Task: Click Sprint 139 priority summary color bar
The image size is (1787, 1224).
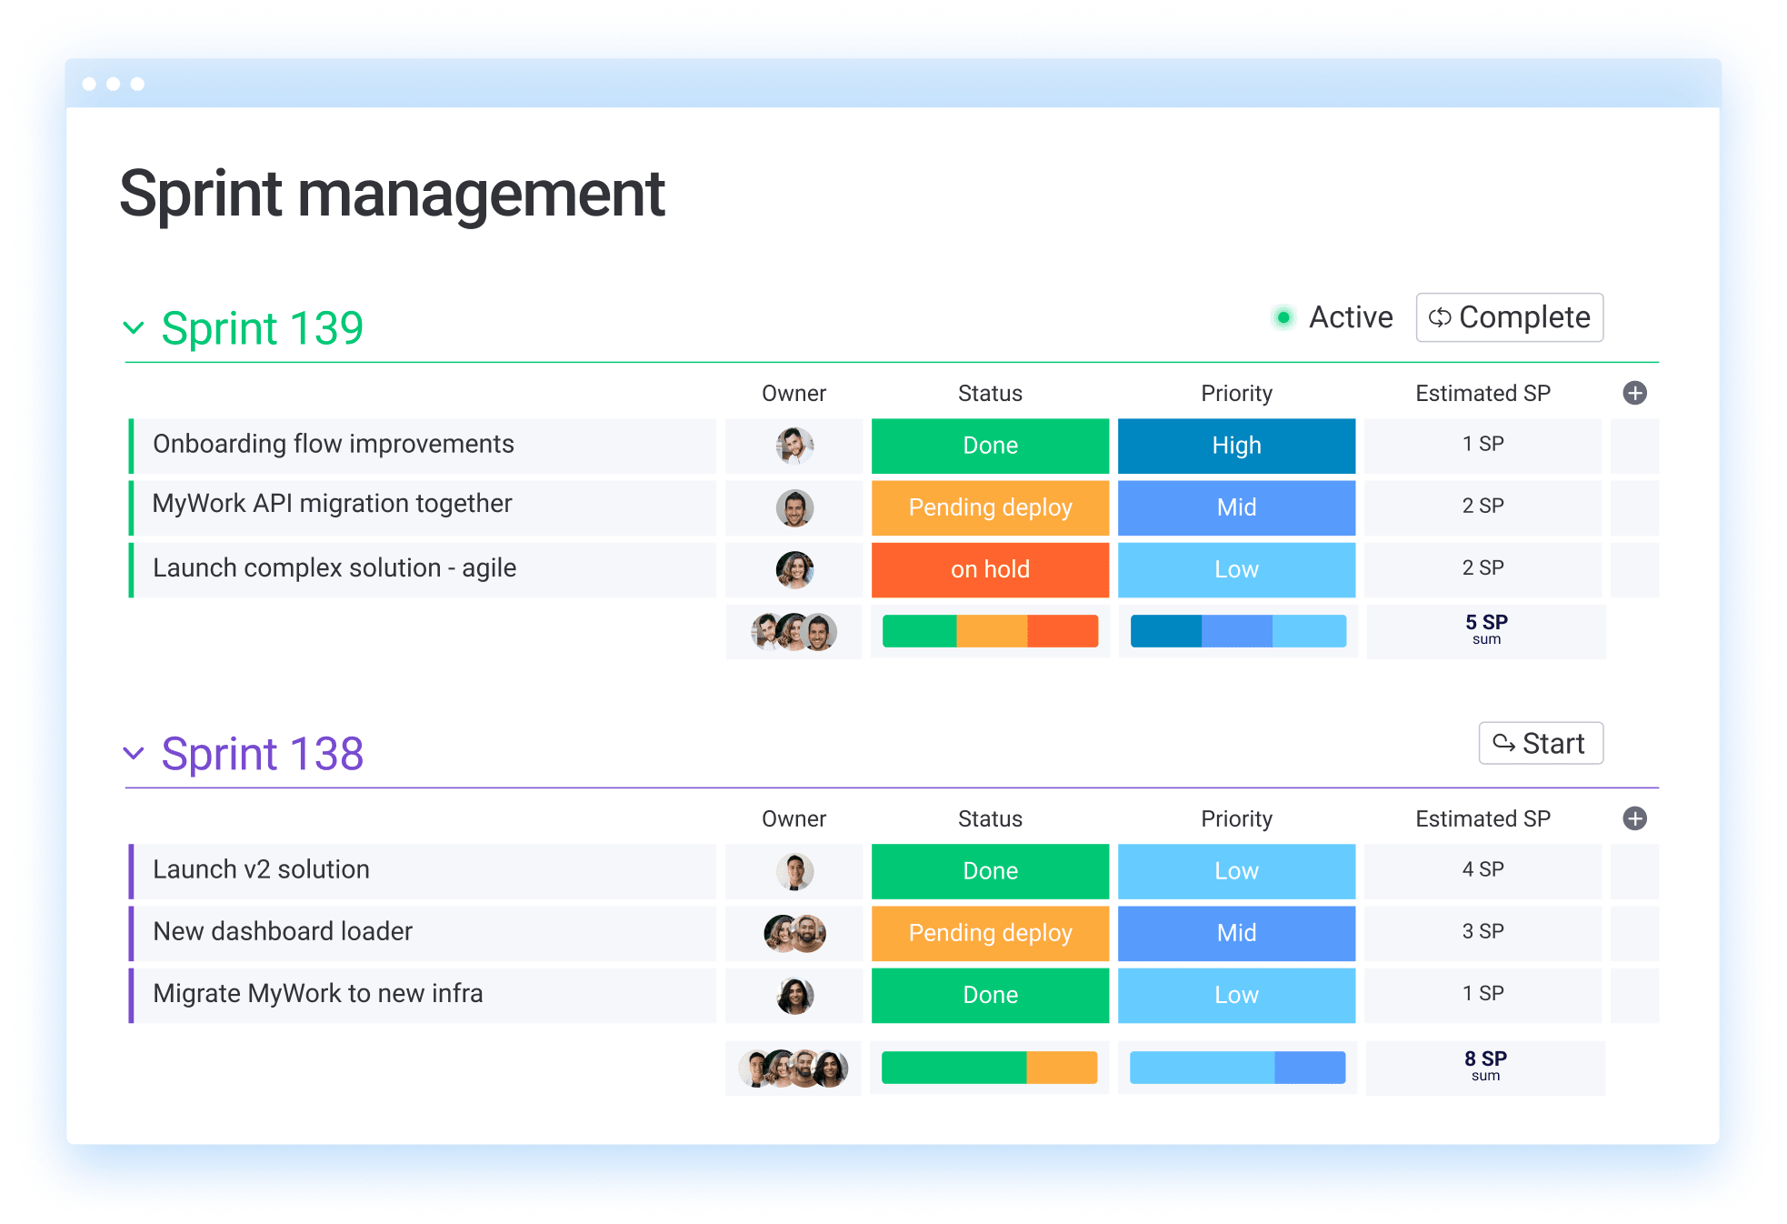Action: click(1238, 631)
